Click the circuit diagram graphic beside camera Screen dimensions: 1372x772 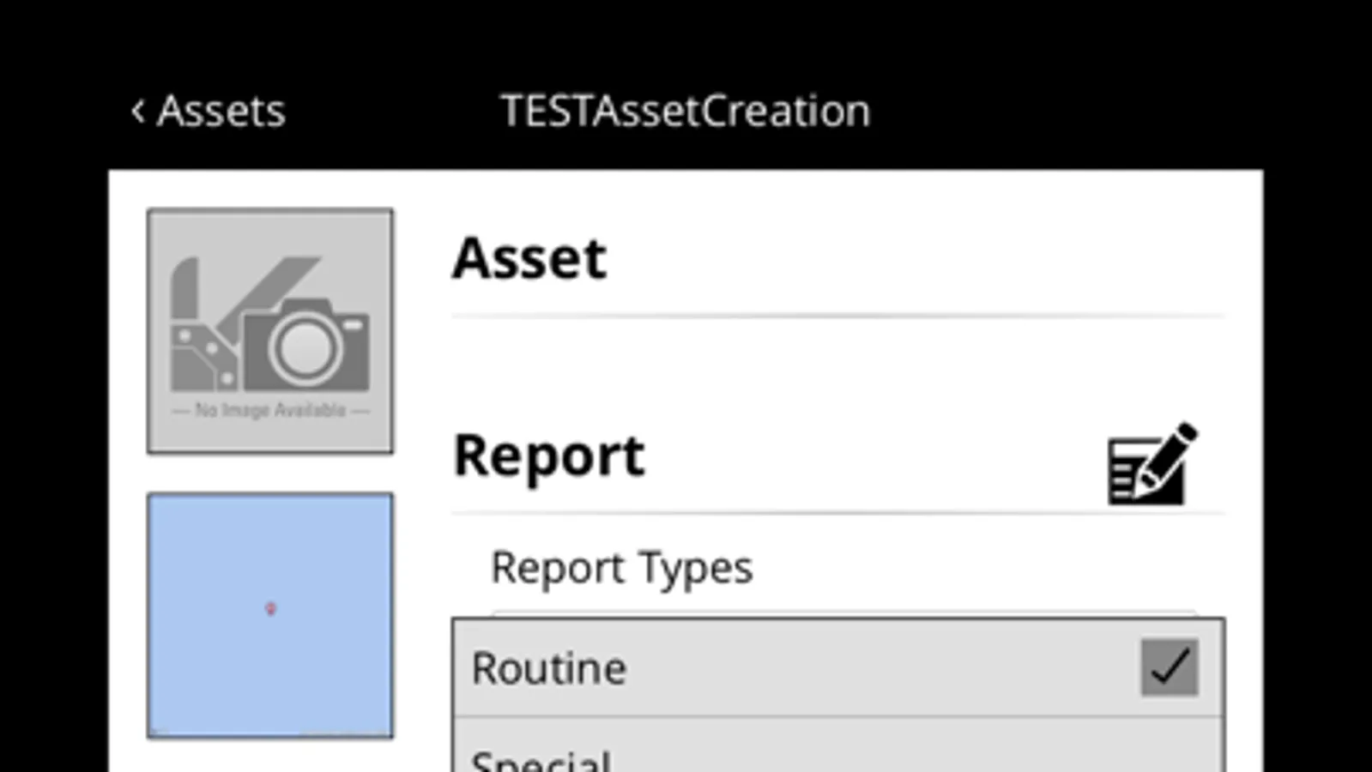click(202, 343)
